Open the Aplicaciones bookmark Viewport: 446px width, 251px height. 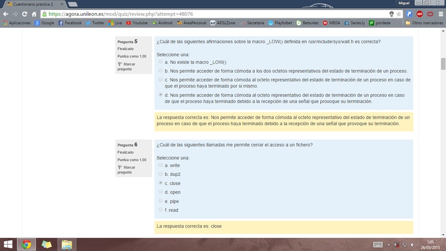coord(16,23)
